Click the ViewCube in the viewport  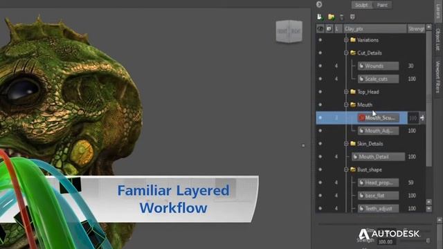coord(289,31)
